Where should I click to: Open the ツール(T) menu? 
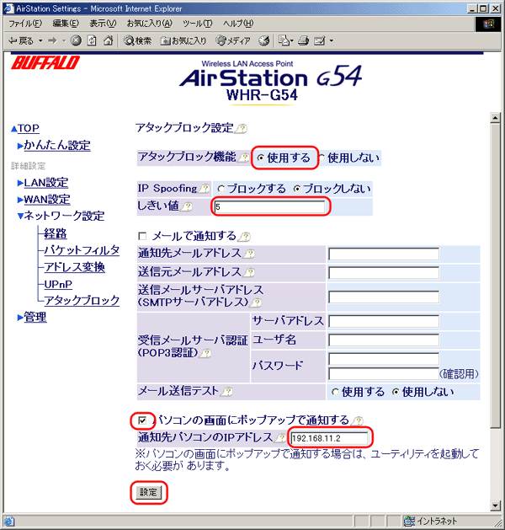click(198, 24)
